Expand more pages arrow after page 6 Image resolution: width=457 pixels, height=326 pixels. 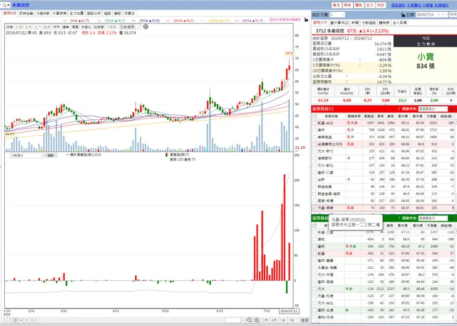tap(37, 320)
